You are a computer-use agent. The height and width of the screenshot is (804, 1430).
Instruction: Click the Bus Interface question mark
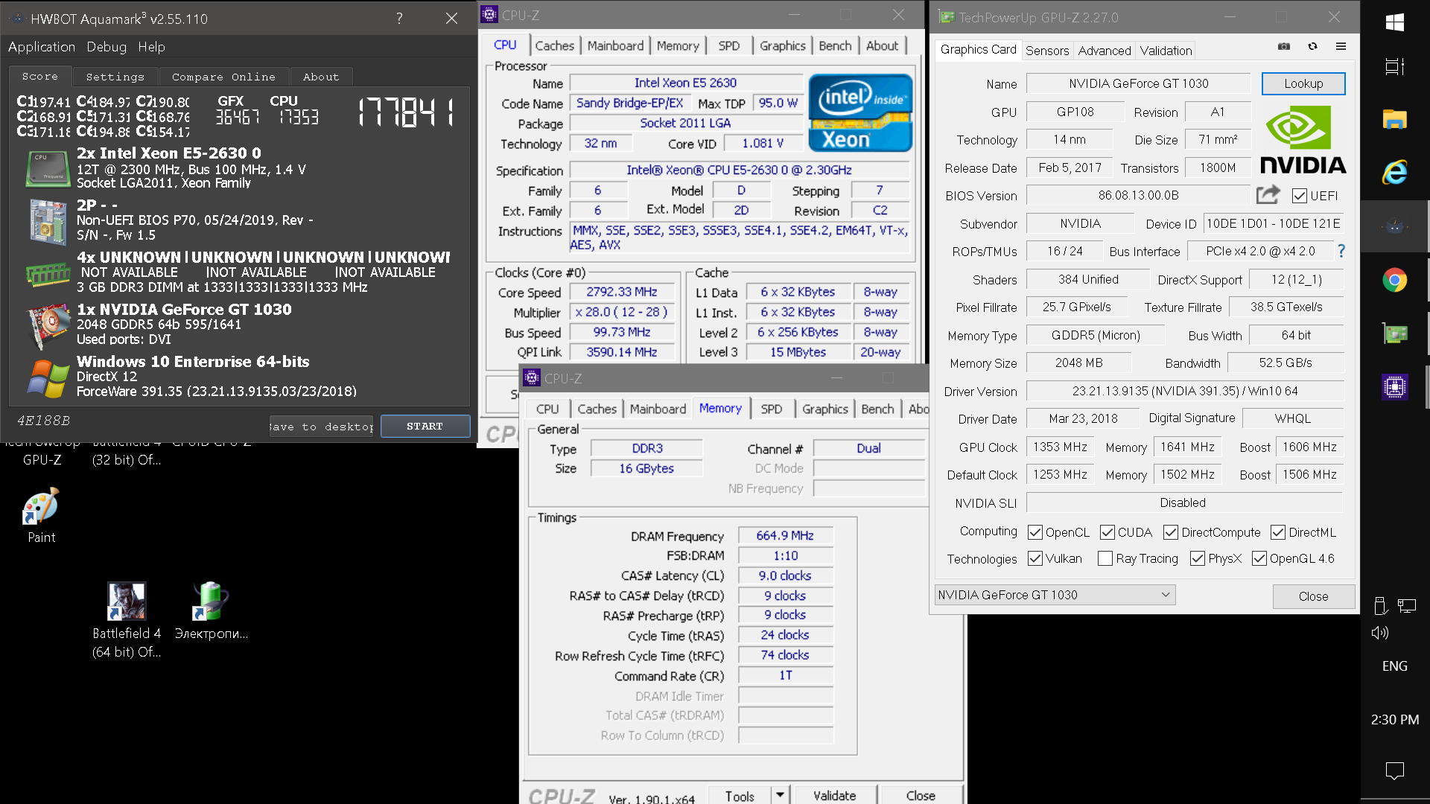(x=1341, y=251)
